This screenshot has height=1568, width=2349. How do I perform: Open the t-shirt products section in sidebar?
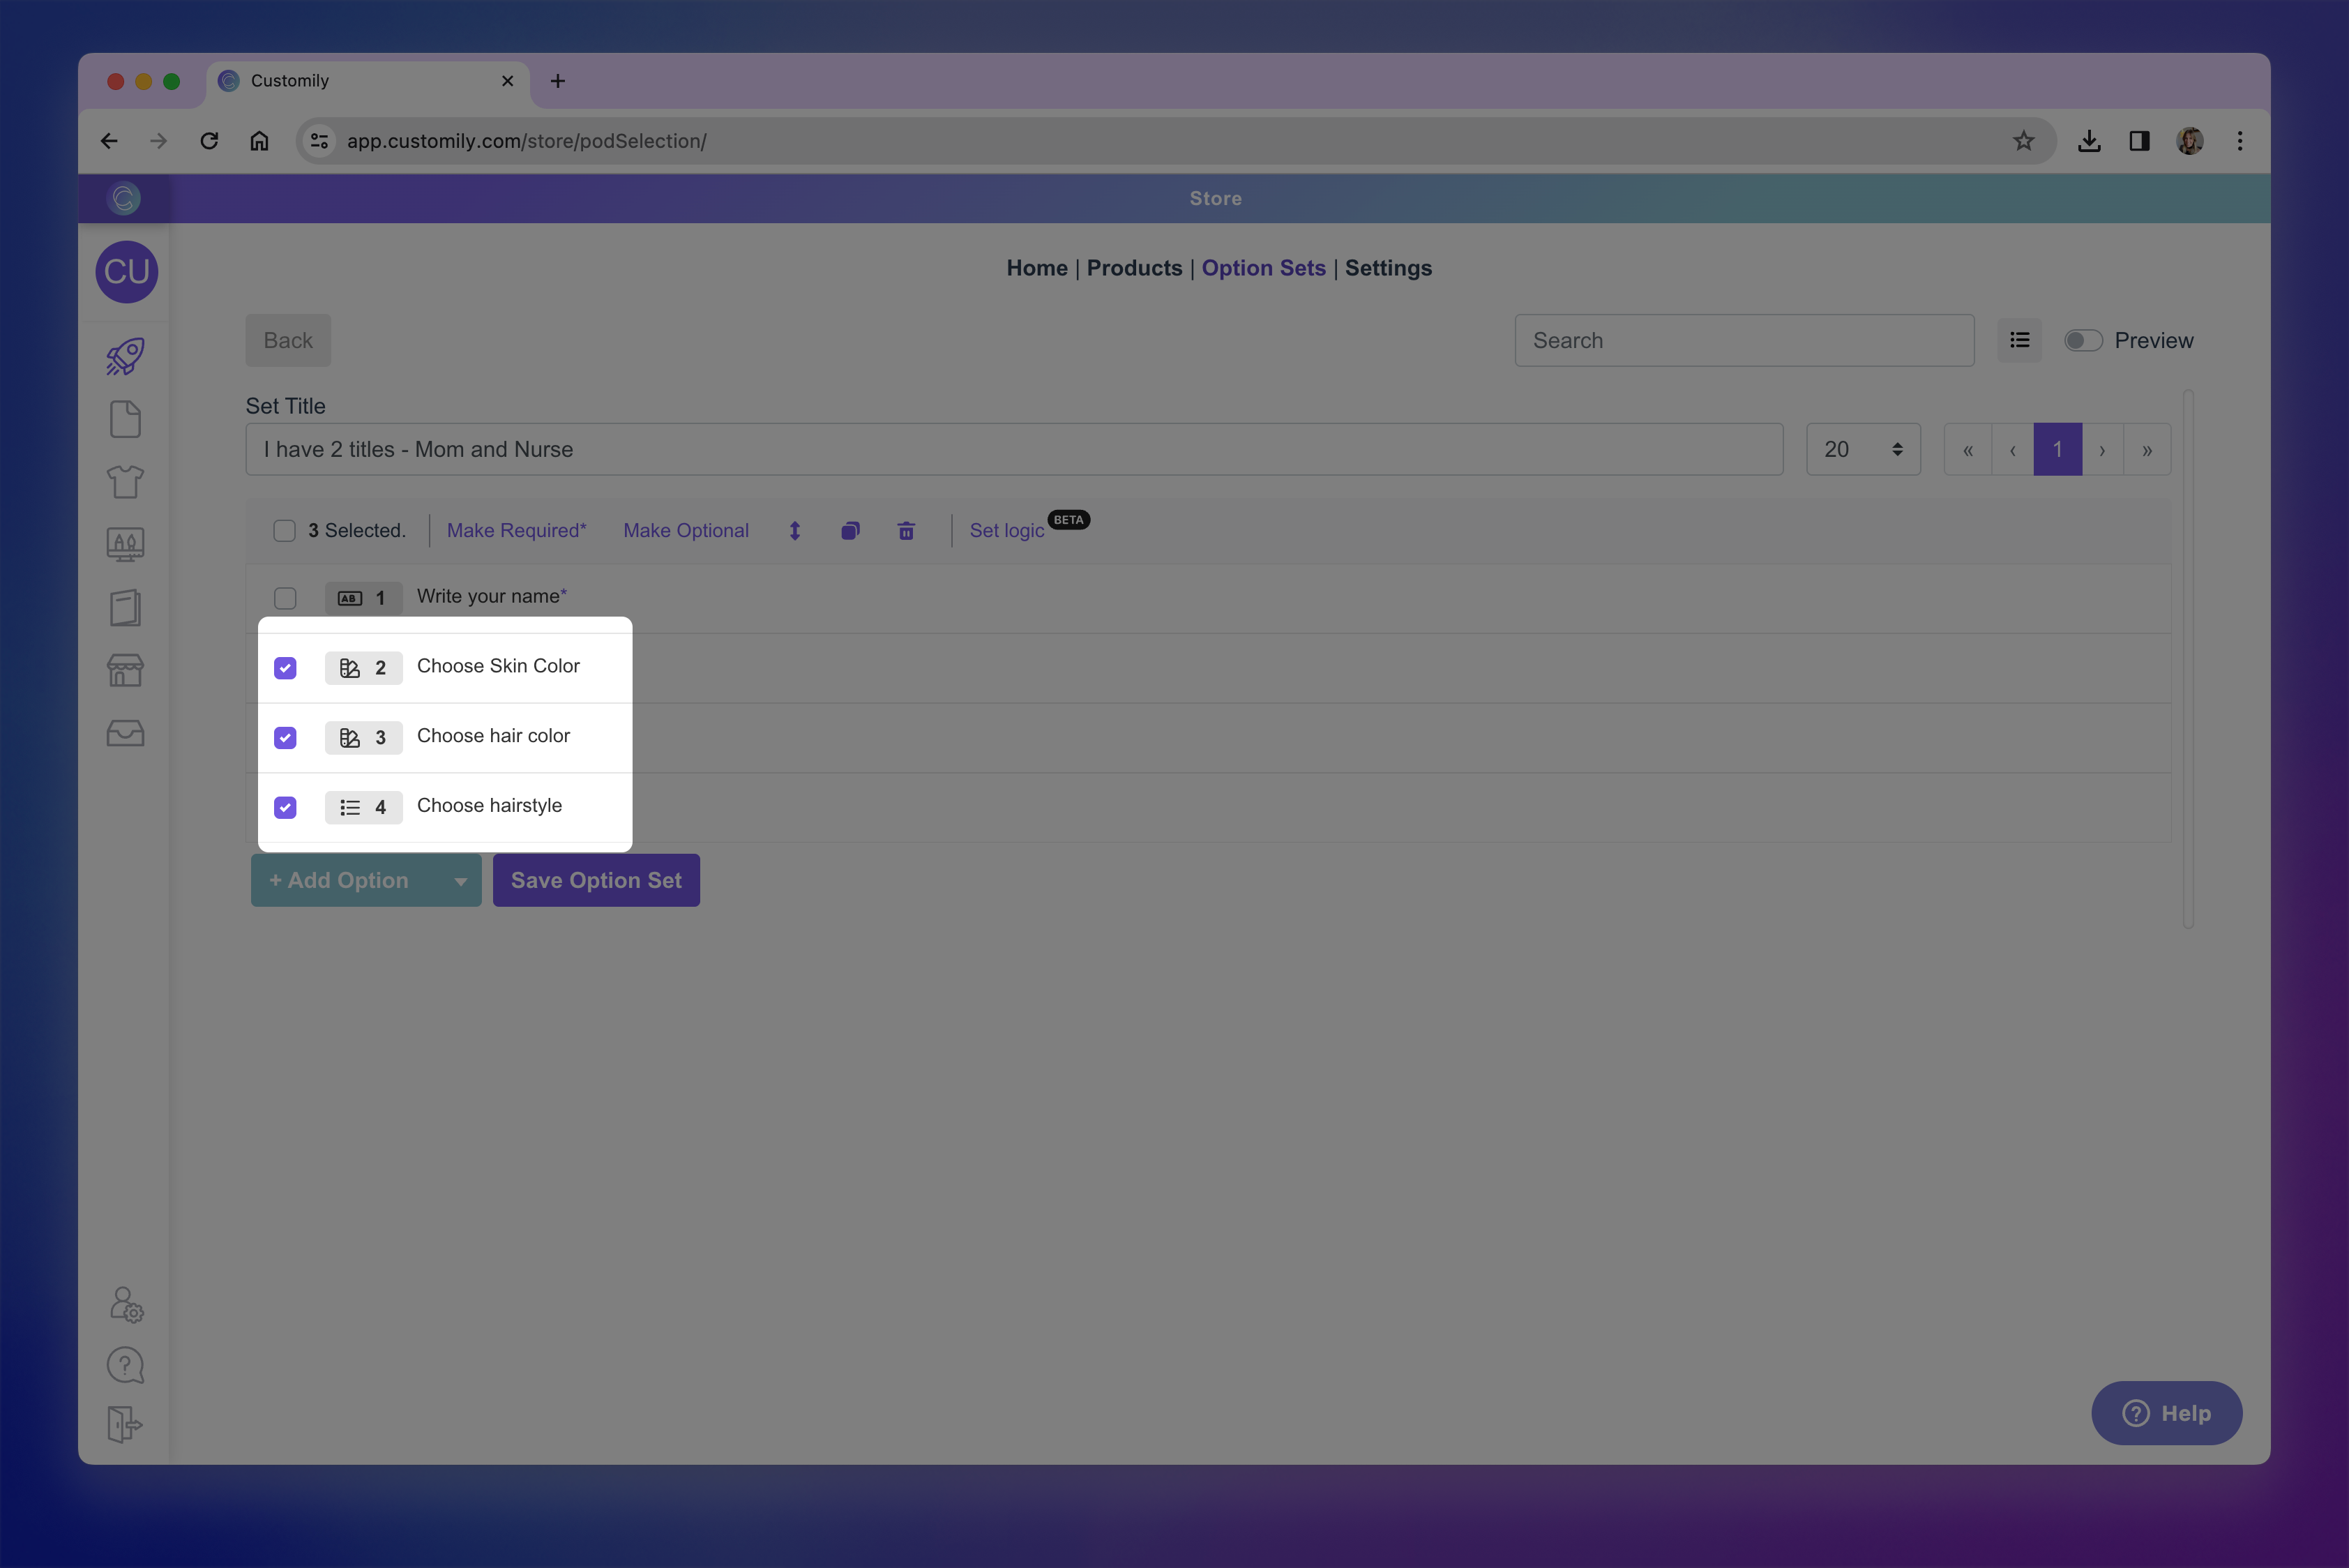tap(124, 481)
